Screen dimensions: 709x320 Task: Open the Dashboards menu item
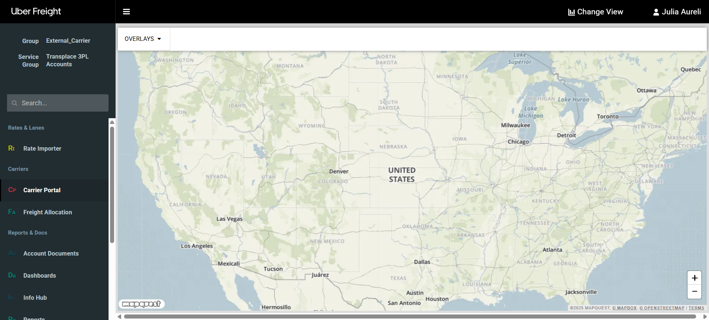[x=54, y=275]
